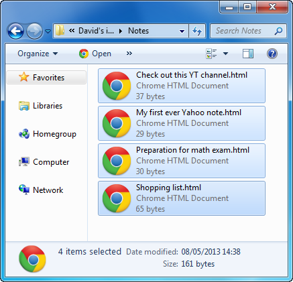
Task: Click the Homegroup icon
Action: (x=24, y=134)
